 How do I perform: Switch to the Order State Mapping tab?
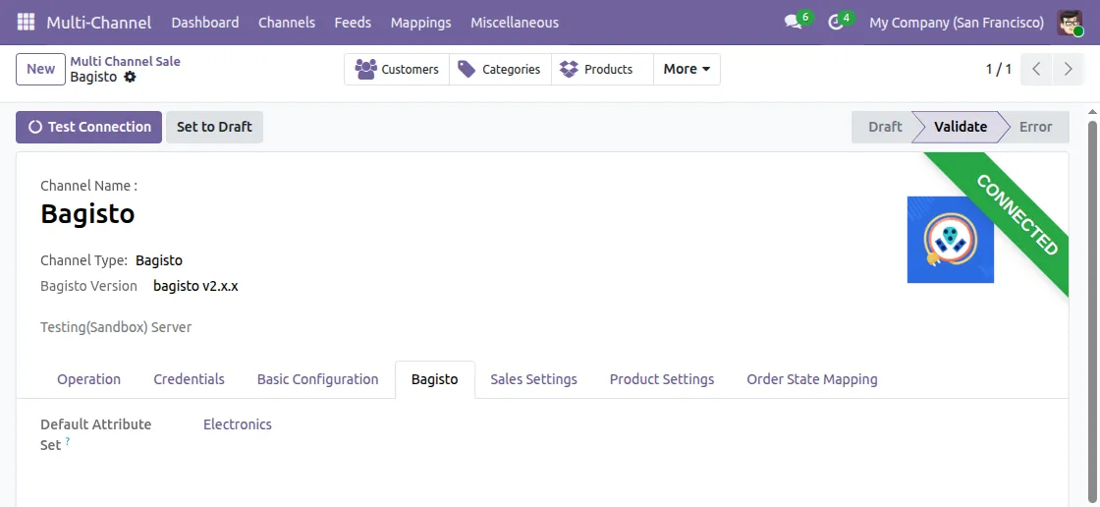click(811, 379)
